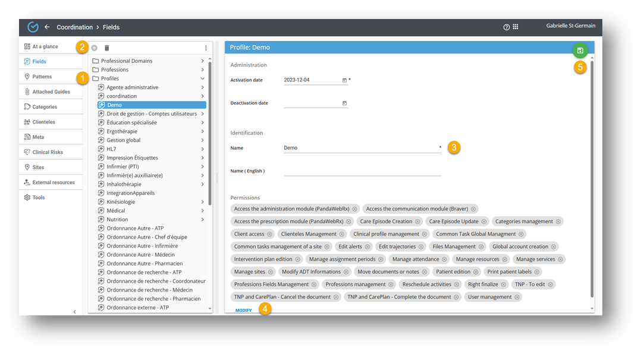641x354 pixels.
Task: Remove the User management permission chip
Action: tap(517, 297)
